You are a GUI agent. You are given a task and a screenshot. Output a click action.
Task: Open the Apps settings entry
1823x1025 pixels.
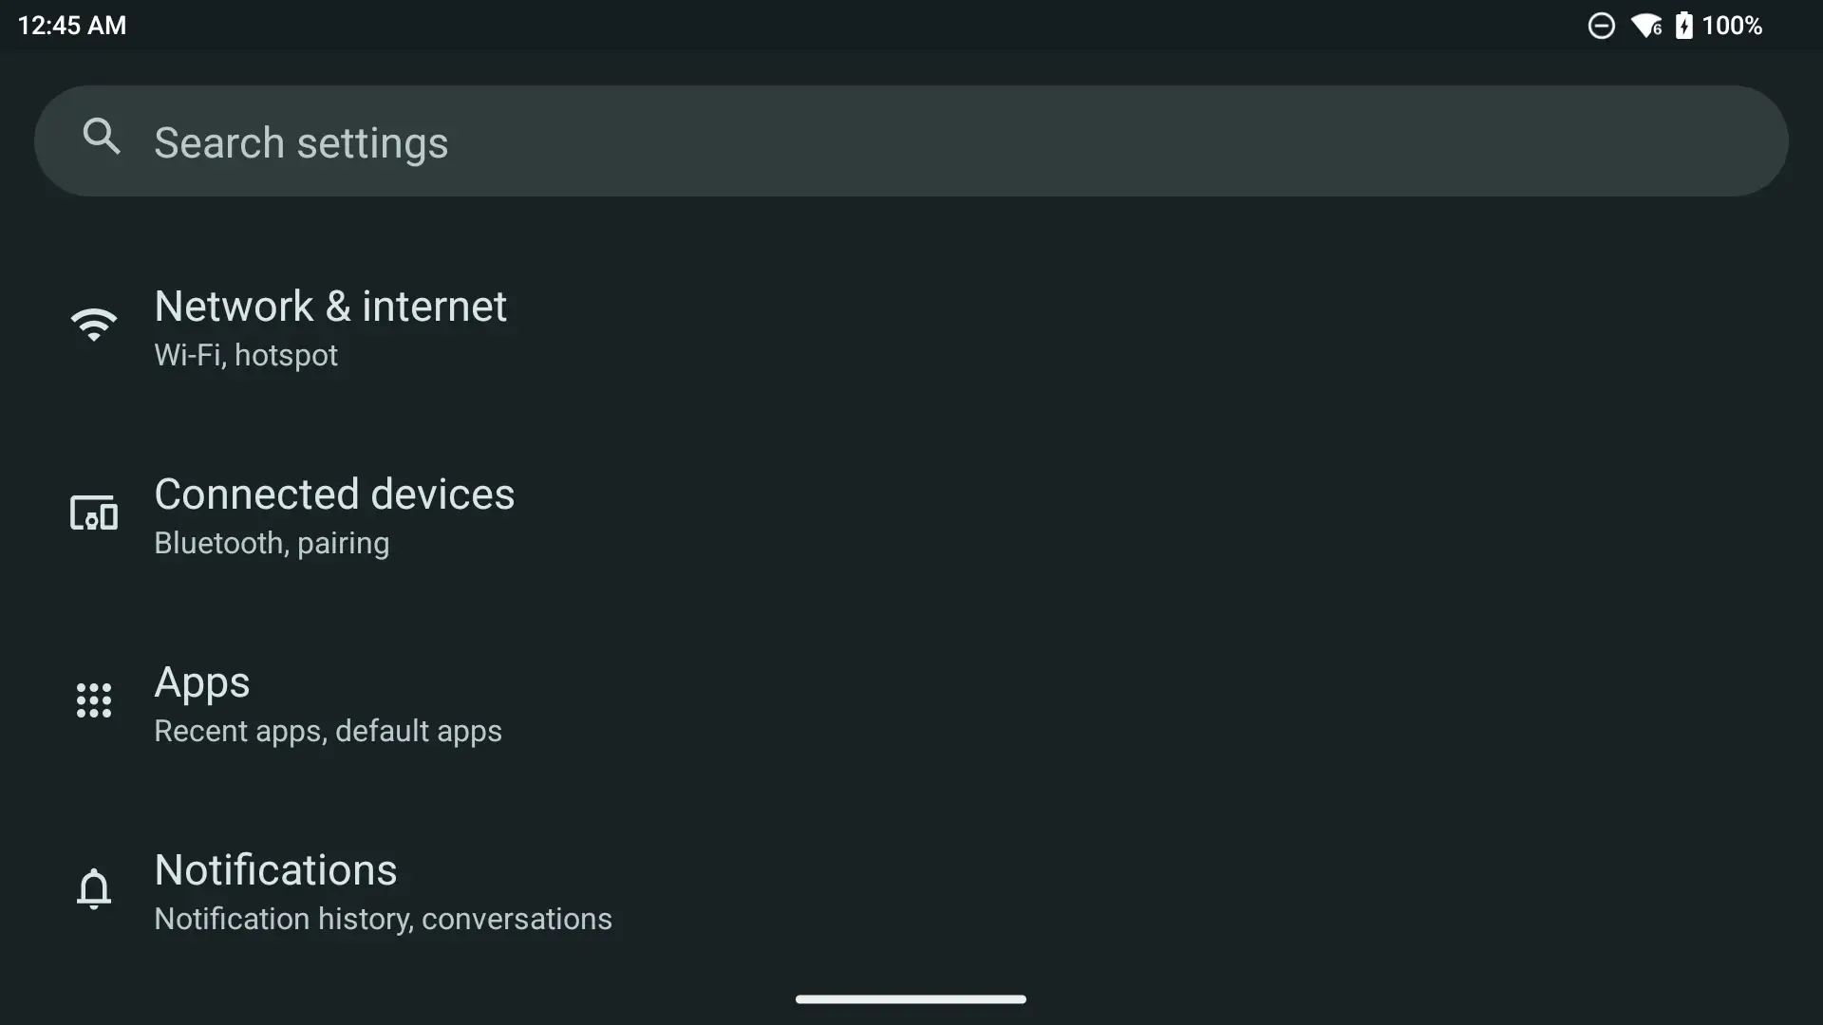pos(202,682)
